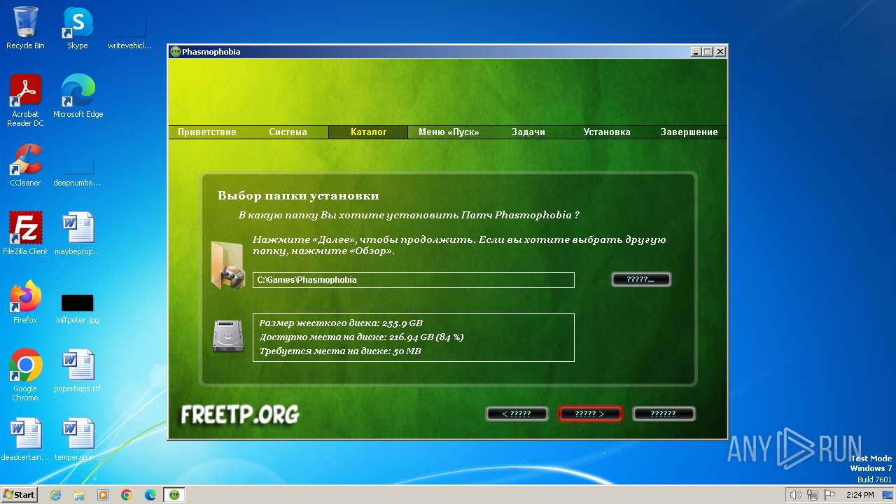Screen dimensions: 896x504
Task: Select the Приветствие installer step
Action: click(206, 132)
